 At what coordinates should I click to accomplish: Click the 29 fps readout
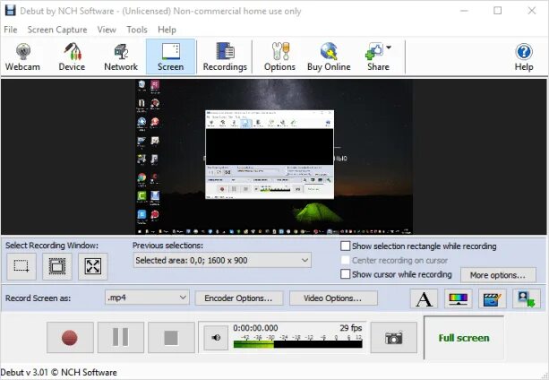pos(351,328)
